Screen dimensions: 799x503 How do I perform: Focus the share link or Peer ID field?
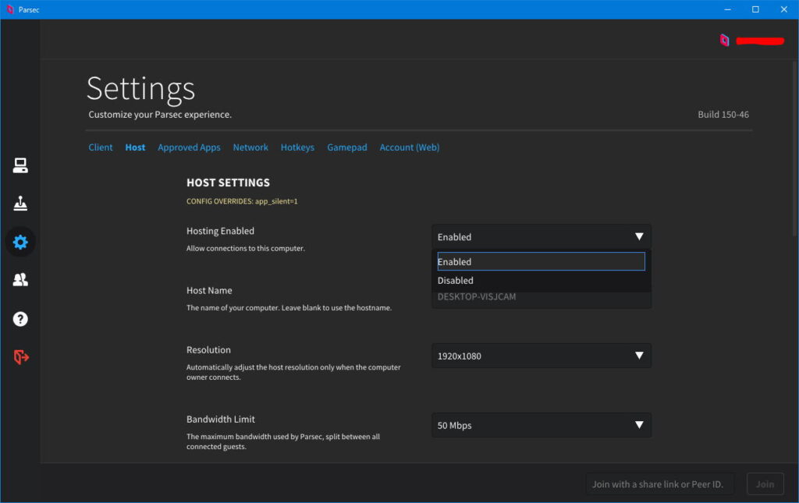tap(660, 484)
